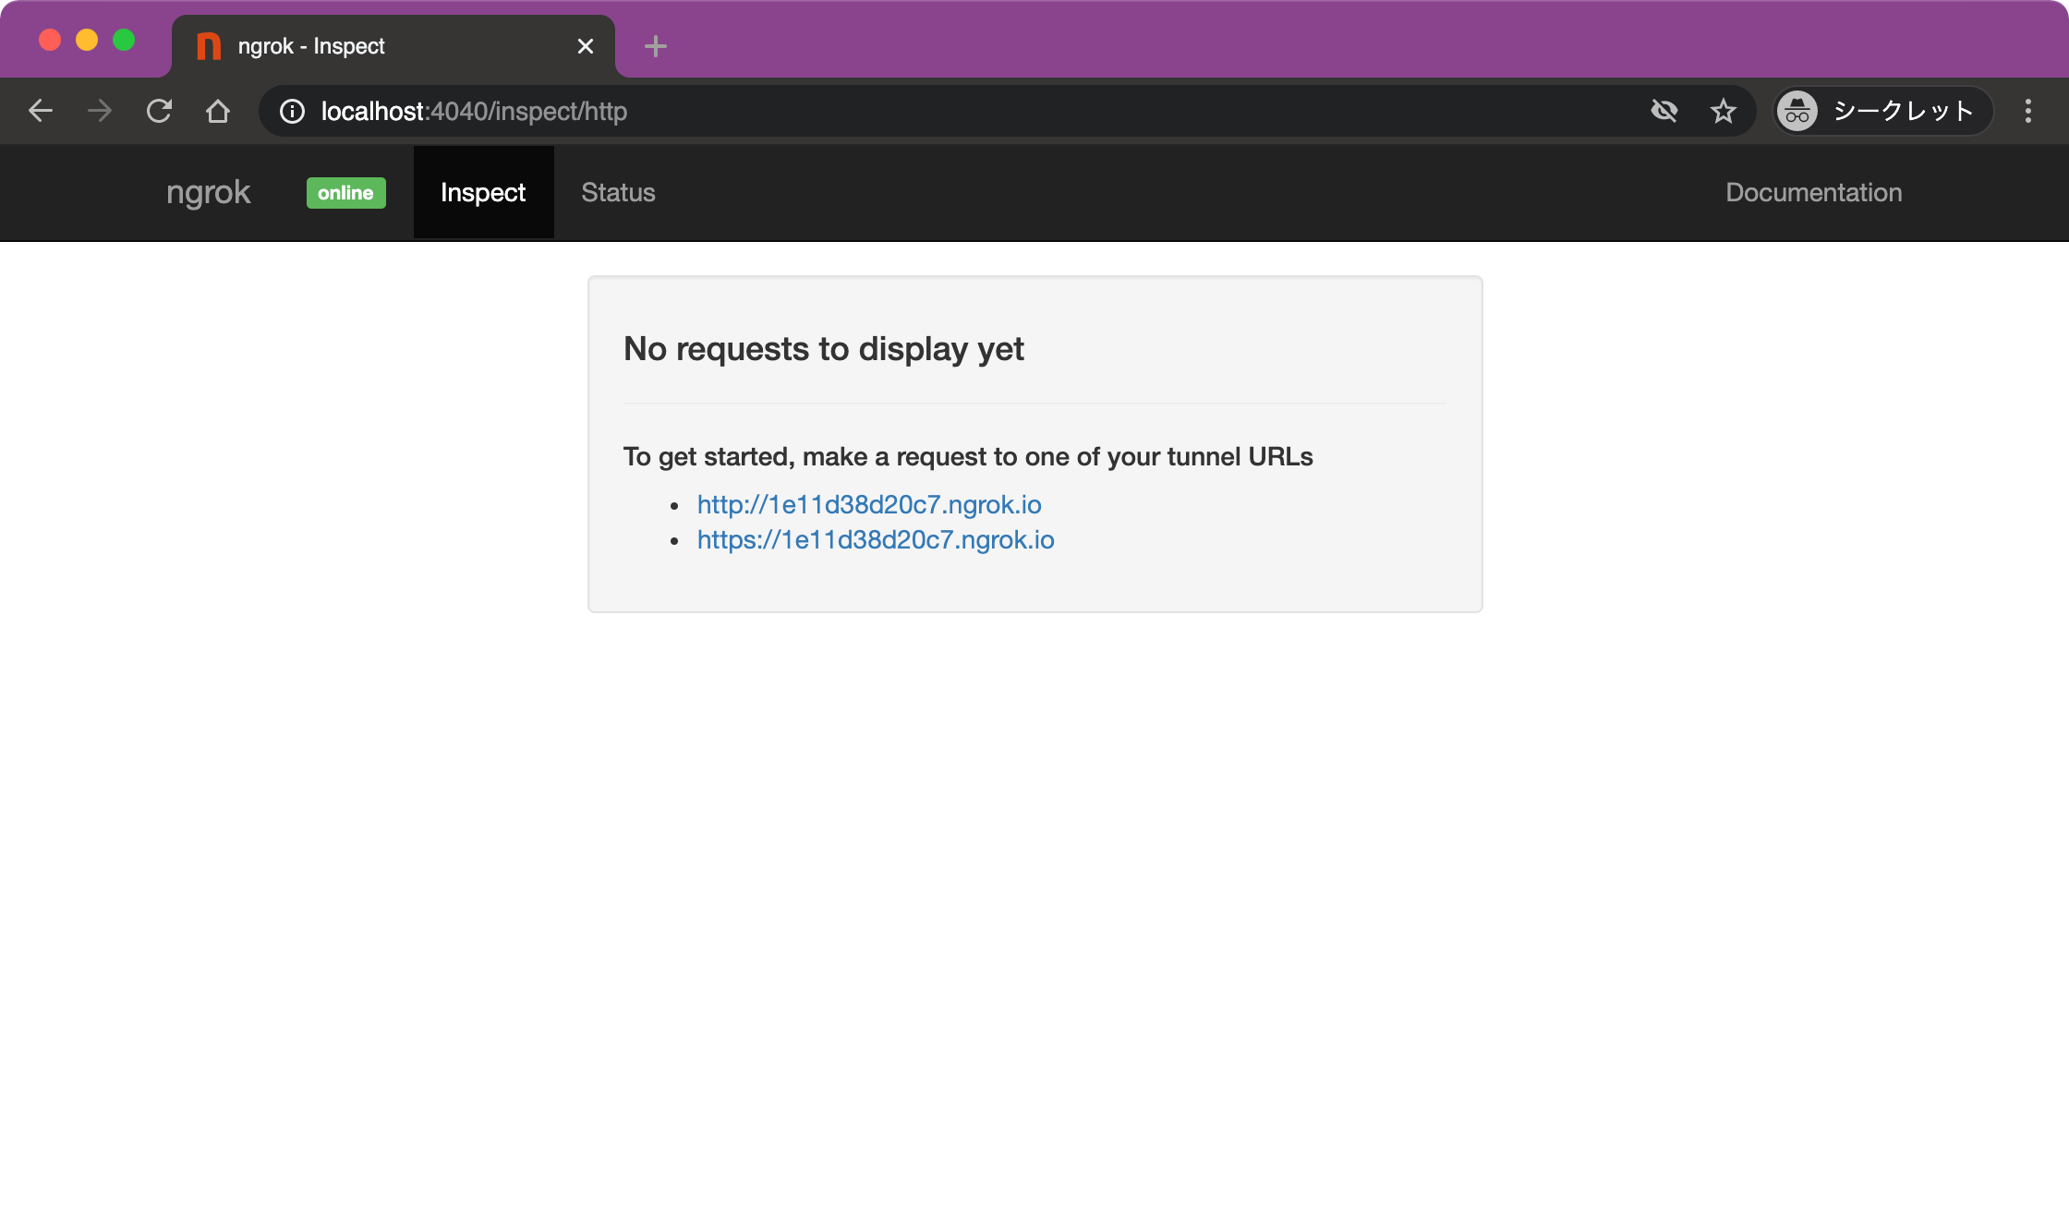
Task: Click the browser forward arrow
Action: pyautogui.click(x=98, y=111)
